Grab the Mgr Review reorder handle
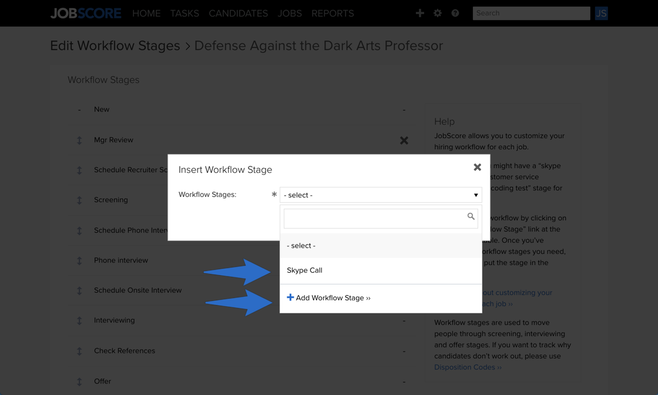 (x=79, y=140)
